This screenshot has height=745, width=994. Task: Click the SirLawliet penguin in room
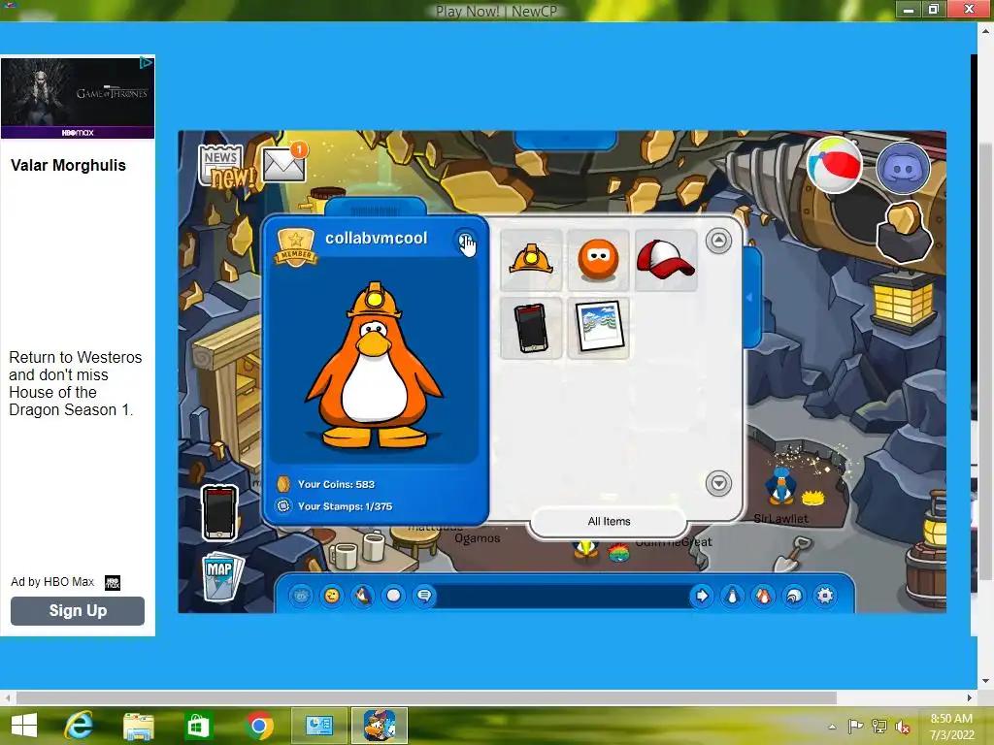pyautogui.click(x=780, y=487)
